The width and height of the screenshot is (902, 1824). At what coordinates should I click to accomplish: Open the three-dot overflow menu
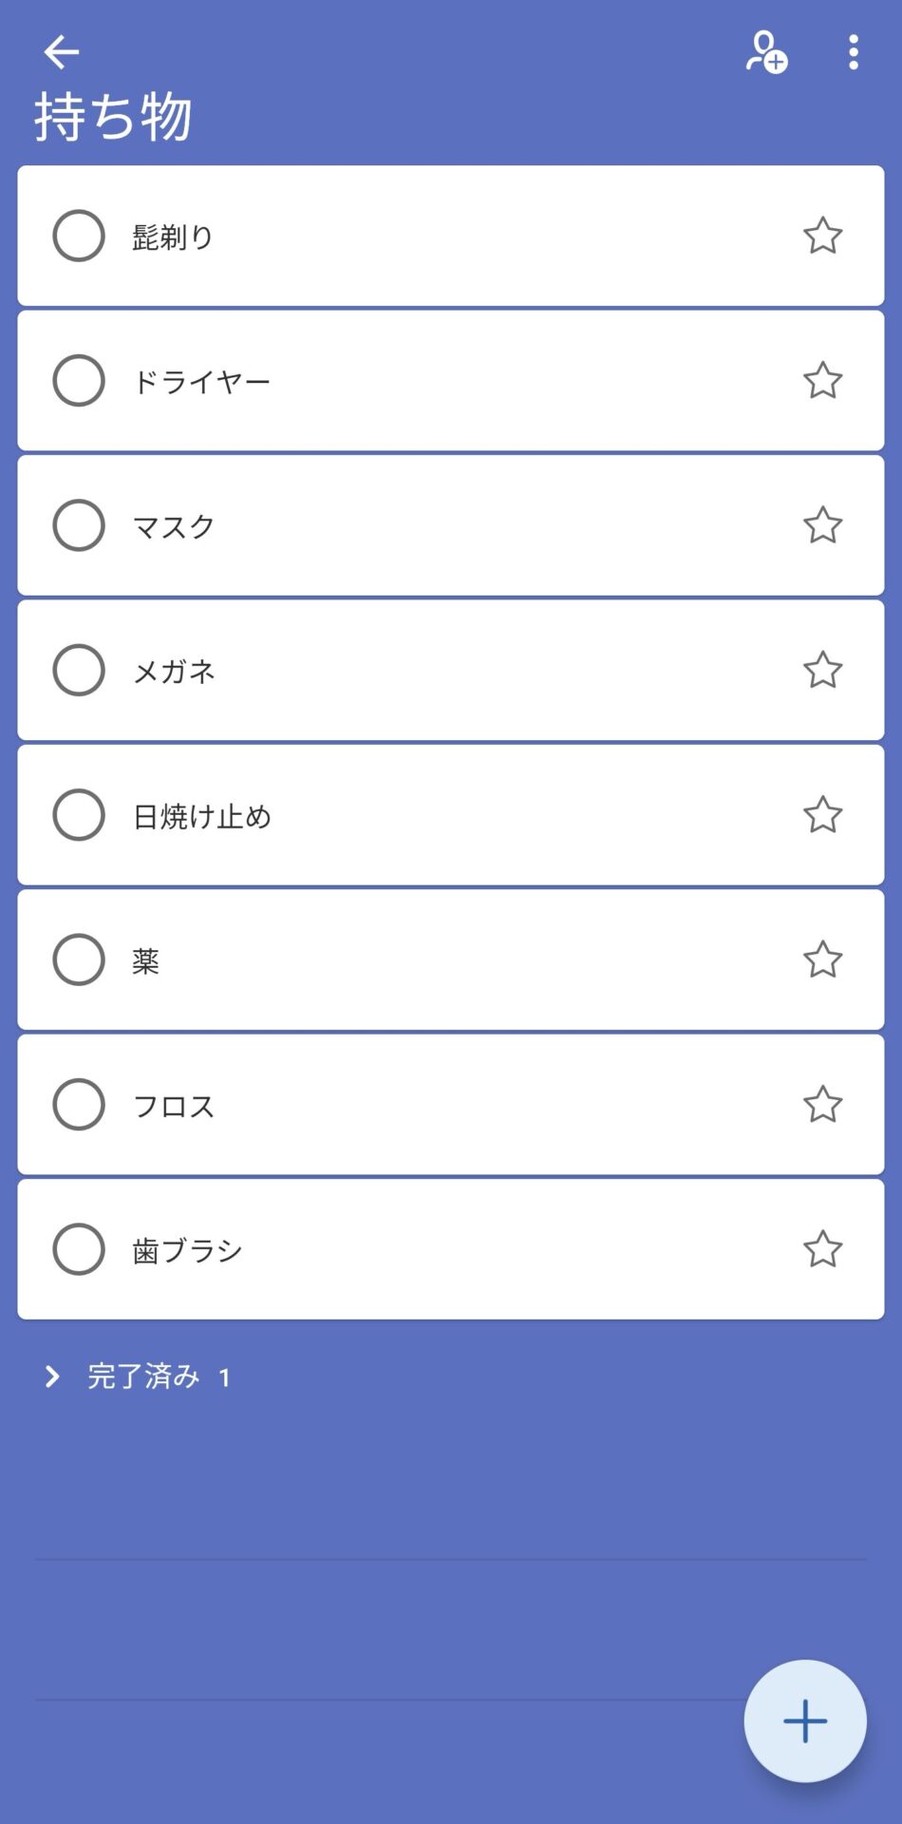pos(854,52)
